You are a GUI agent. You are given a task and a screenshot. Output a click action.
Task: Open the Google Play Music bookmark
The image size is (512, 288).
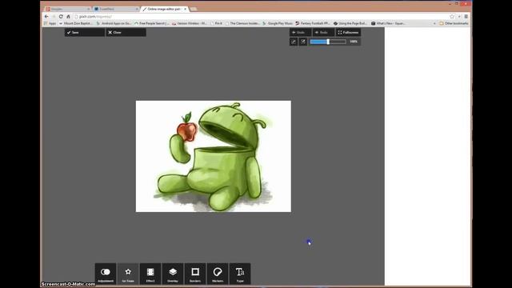[278, 23]
